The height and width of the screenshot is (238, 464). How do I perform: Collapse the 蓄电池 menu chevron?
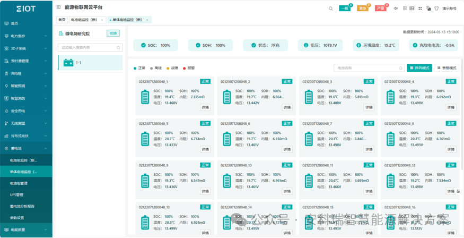pyautogui.click(x=46, y=148)
